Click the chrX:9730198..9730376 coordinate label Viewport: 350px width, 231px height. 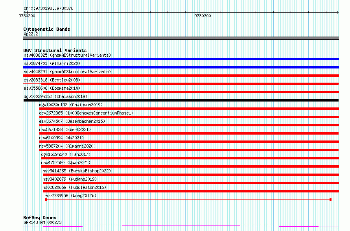(x=48, y=9)
